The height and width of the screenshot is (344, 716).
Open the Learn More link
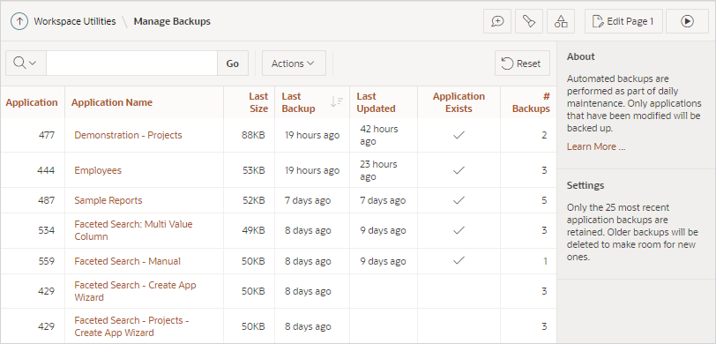[x=596, y=146]
